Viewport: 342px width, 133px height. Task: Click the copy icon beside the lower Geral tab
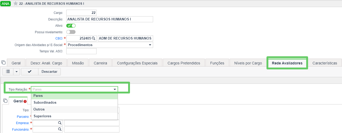click(5, 101)
